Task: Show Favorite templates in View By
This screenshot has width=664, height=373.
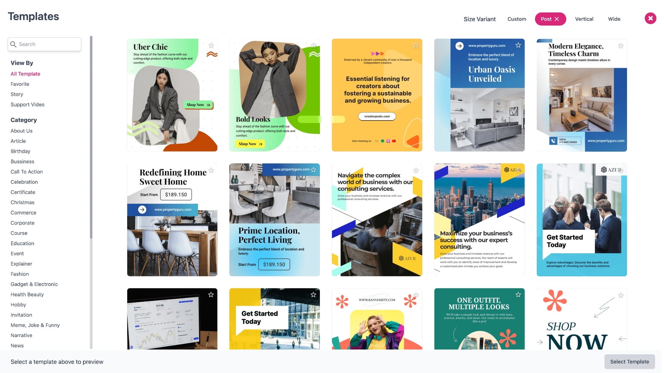Action: click(x=20, y=84)
